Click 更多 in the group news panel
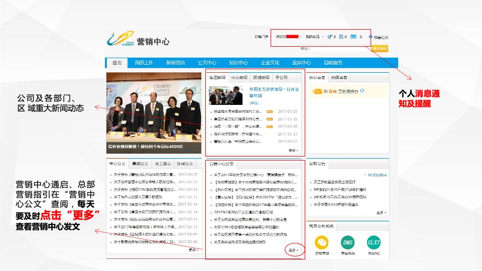Screen dimensions: 482x271 294,151
